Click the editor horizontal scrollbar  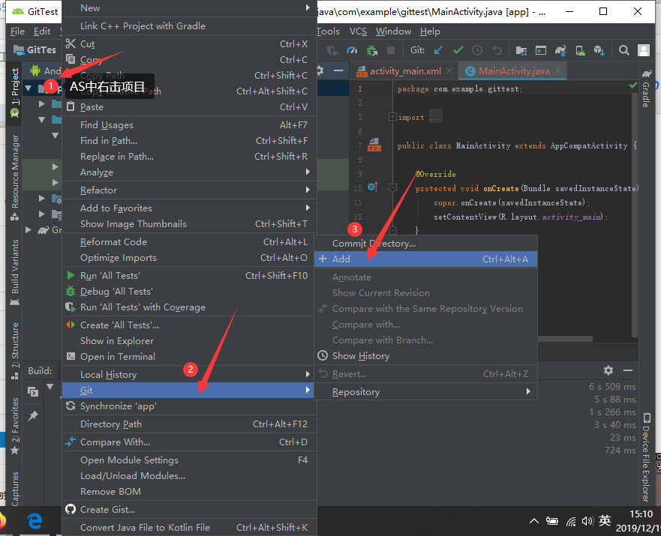[x=565, y=339]
